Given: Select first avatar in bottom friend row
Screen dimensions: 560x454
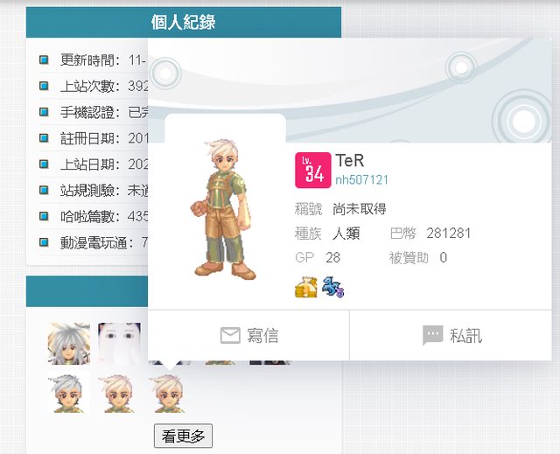Looking at the screenshot, I should click(x=69, y=393).
